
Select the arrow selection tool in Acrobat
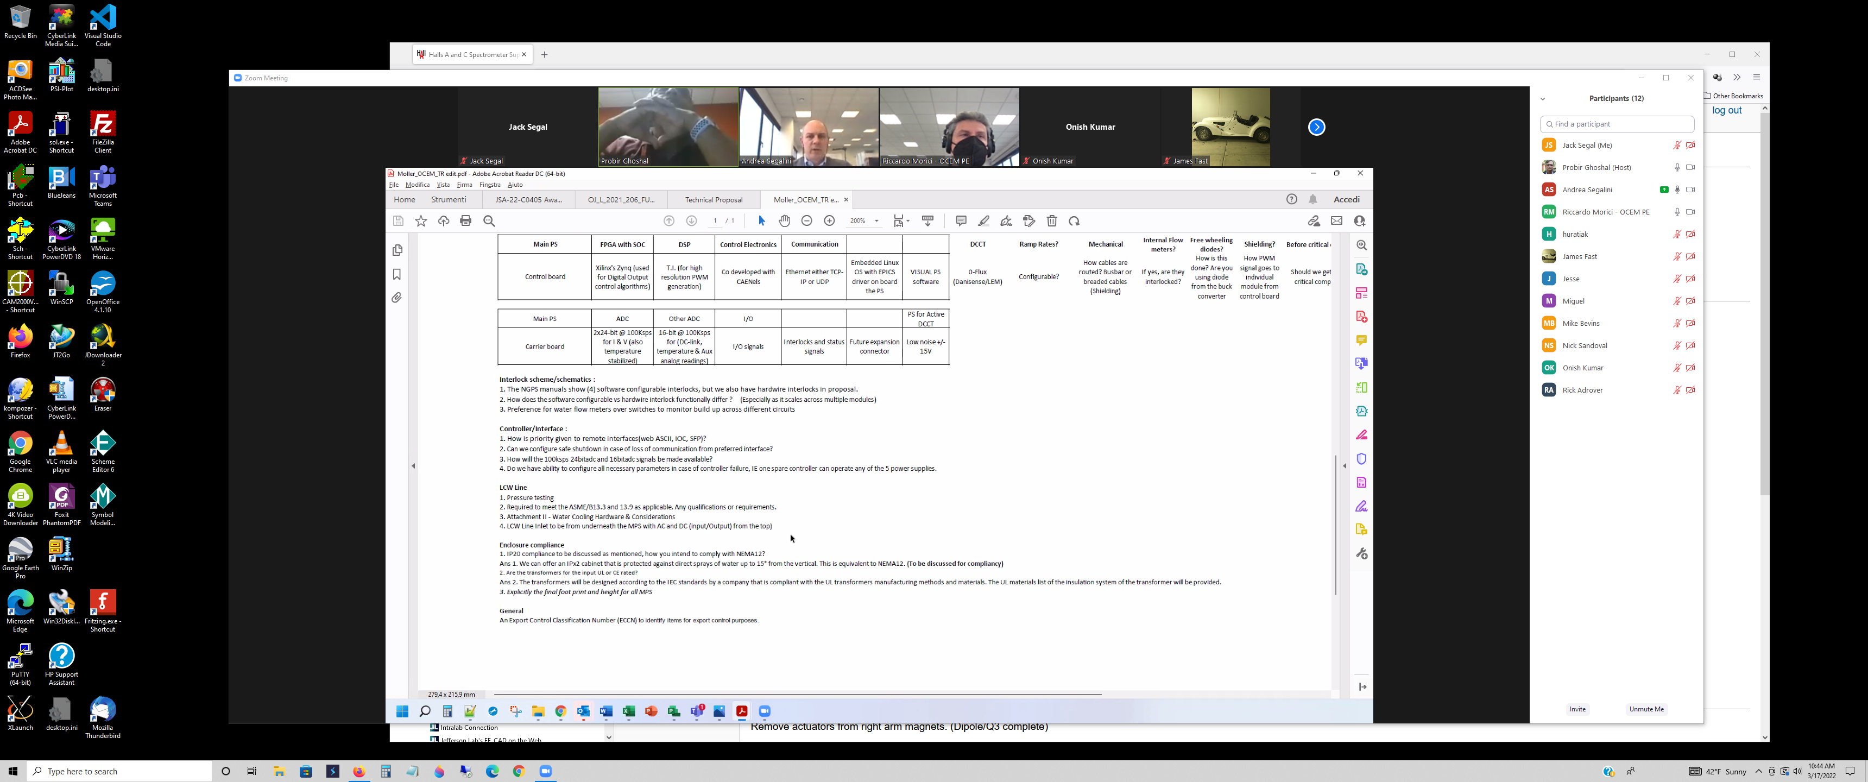pos(761,220)
